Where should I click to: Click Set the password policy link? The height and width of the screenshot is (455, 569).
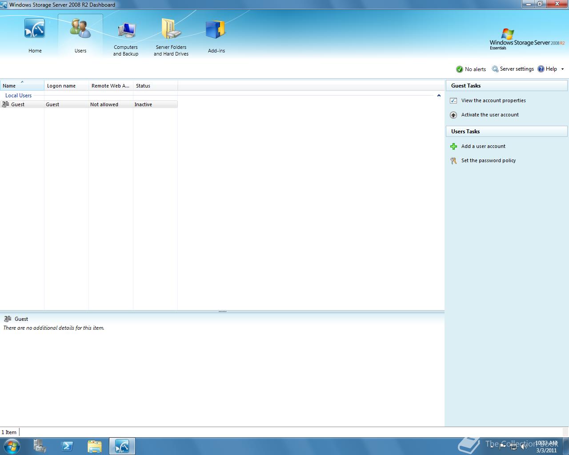(x=489, y=161)
